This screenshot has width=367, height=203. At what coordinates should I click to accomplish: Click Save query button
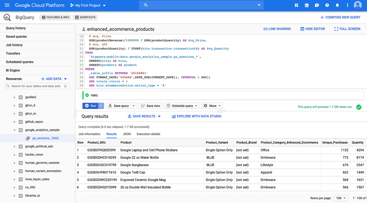(x=118, y=106)
